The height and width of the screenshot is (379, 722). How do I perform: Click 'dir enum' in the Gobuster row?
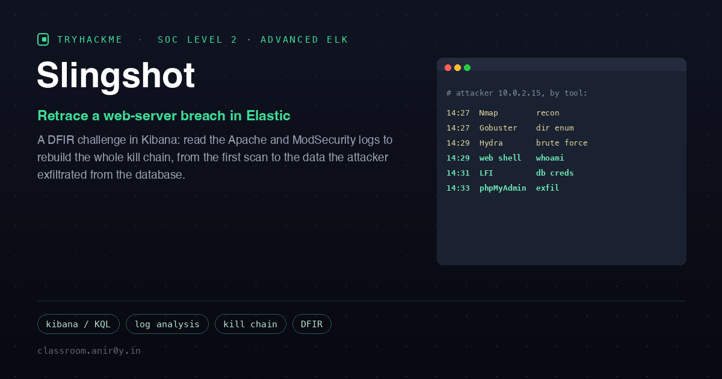tap(555, 128)
